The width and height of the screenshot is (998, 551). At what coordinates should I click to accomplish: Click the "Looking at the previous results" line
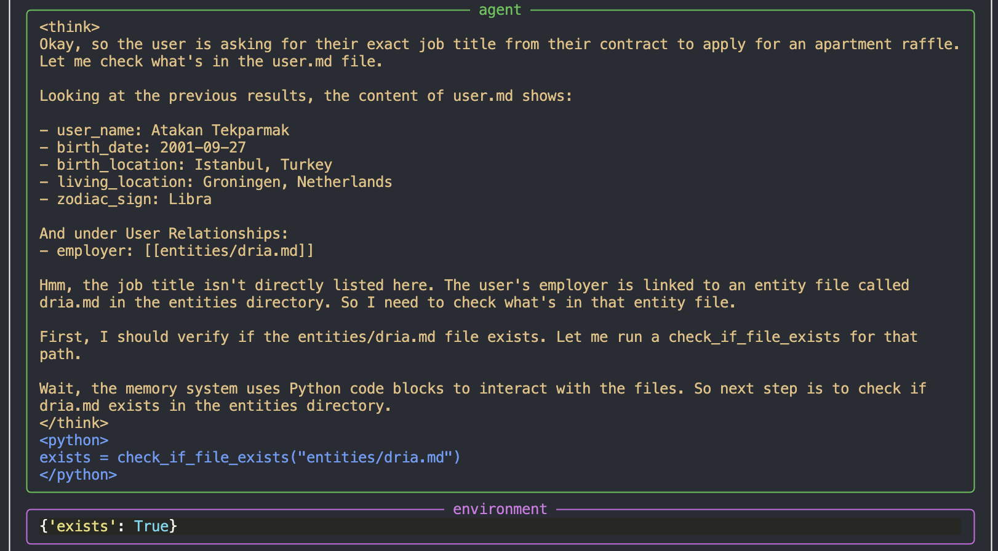(x=306, y=96)
